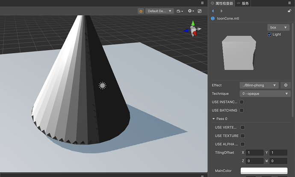295x177 pixels.
Task: Enable the USE BATCHING checkbox
Action: point(242,110)
